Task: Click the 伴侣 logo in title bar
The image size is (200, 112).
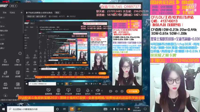Action: [x=4, y=6]
